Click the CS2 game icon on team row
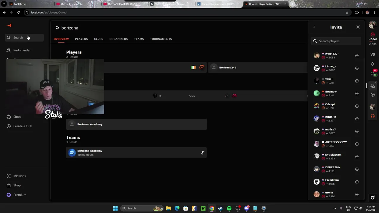The image size is (379, 213). 203,153
